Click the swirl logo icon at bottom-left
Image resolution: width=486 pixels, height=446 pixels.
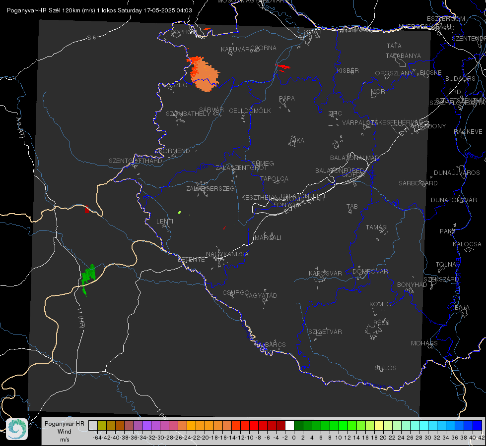tap(17, 429)
